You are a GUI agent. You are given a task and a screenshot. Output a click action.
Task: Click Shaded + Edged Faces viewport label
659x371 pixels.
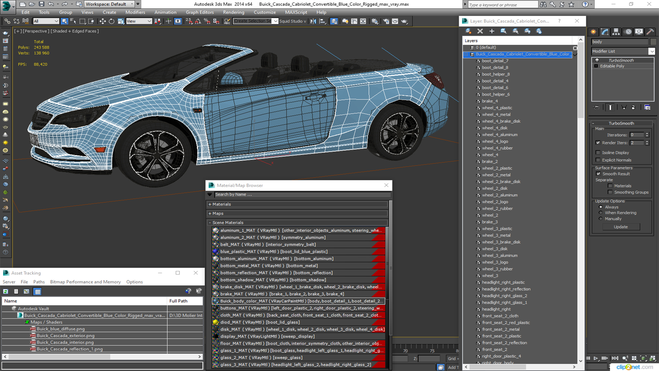[74, 31]
